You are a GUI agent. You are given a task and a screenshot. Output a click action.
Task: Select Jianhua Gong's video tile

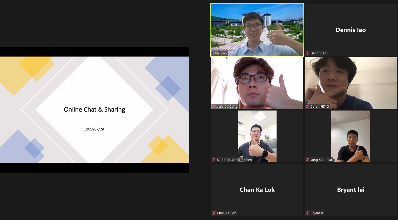click(x=257, y=83)
